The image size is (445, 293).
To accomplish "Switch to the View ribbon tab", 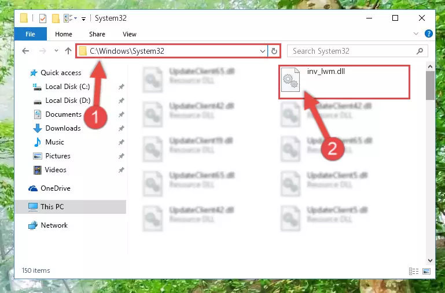I will click(x=130, y=34).
